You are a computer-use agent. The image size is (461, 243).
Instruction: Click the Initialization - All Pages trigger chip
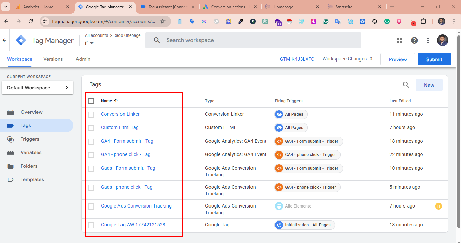point(305,225)
